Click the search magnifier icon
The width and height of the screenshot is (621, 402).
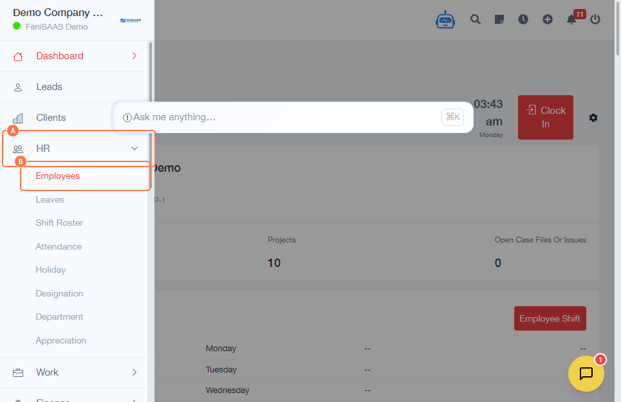coord(476,19)
